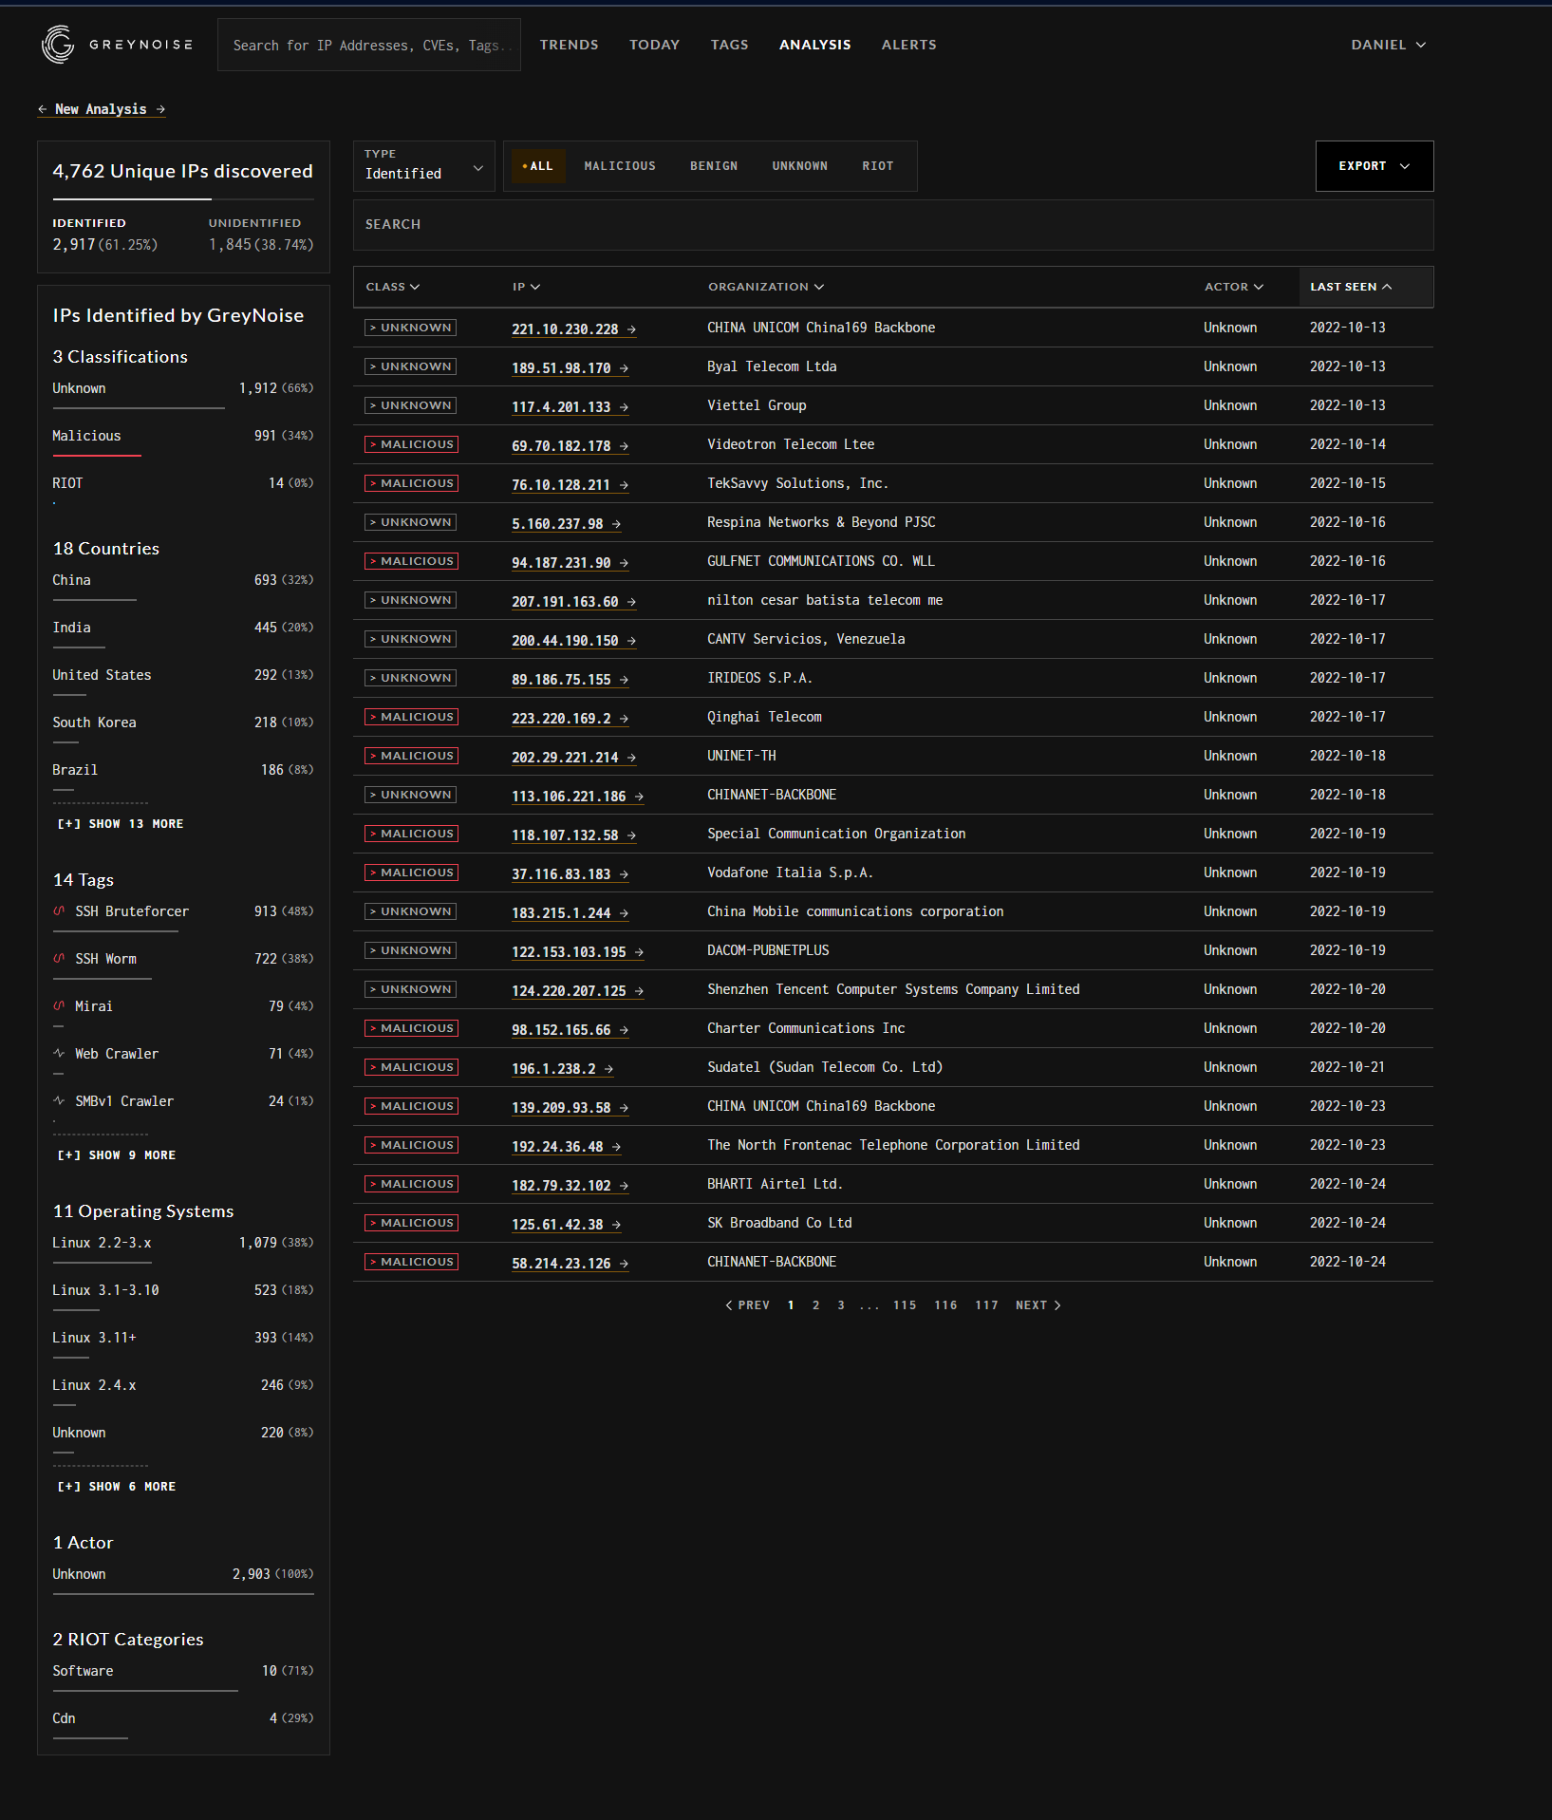Click the GreyNoise logo icon
This screenshot has width=1552, height=1820.
pos(58,45)
